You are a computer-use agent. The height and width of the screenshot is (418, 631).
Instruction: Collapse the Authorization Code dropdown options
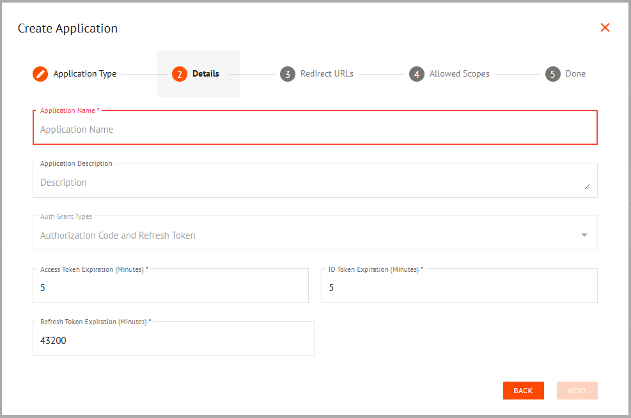point(584,235)
